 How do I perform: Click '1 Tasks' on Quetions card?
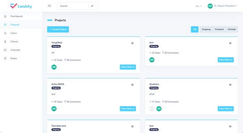tap(156, 102)
